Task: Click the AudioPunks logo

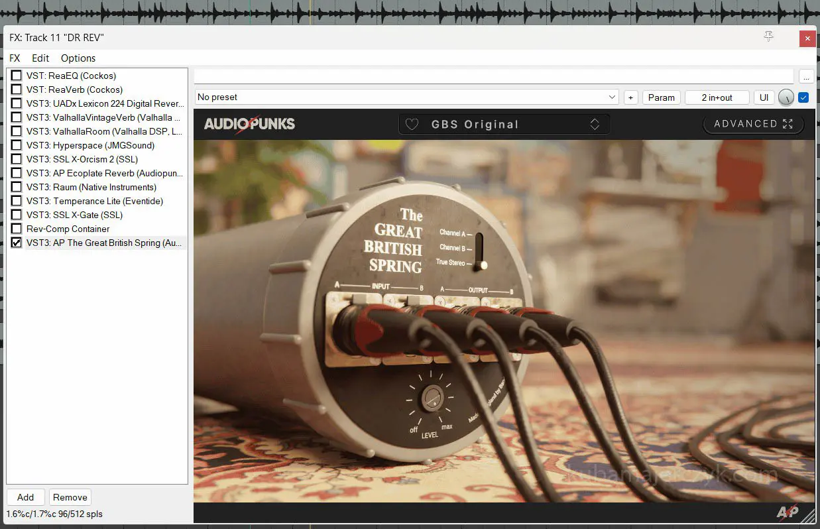Action: click(x=249, y=124)
